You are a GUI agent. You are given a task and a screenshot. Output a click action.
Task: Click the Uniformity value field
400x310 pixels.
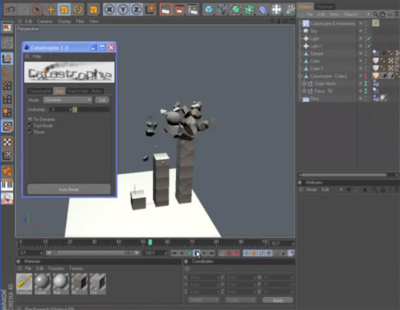[61, 110]
